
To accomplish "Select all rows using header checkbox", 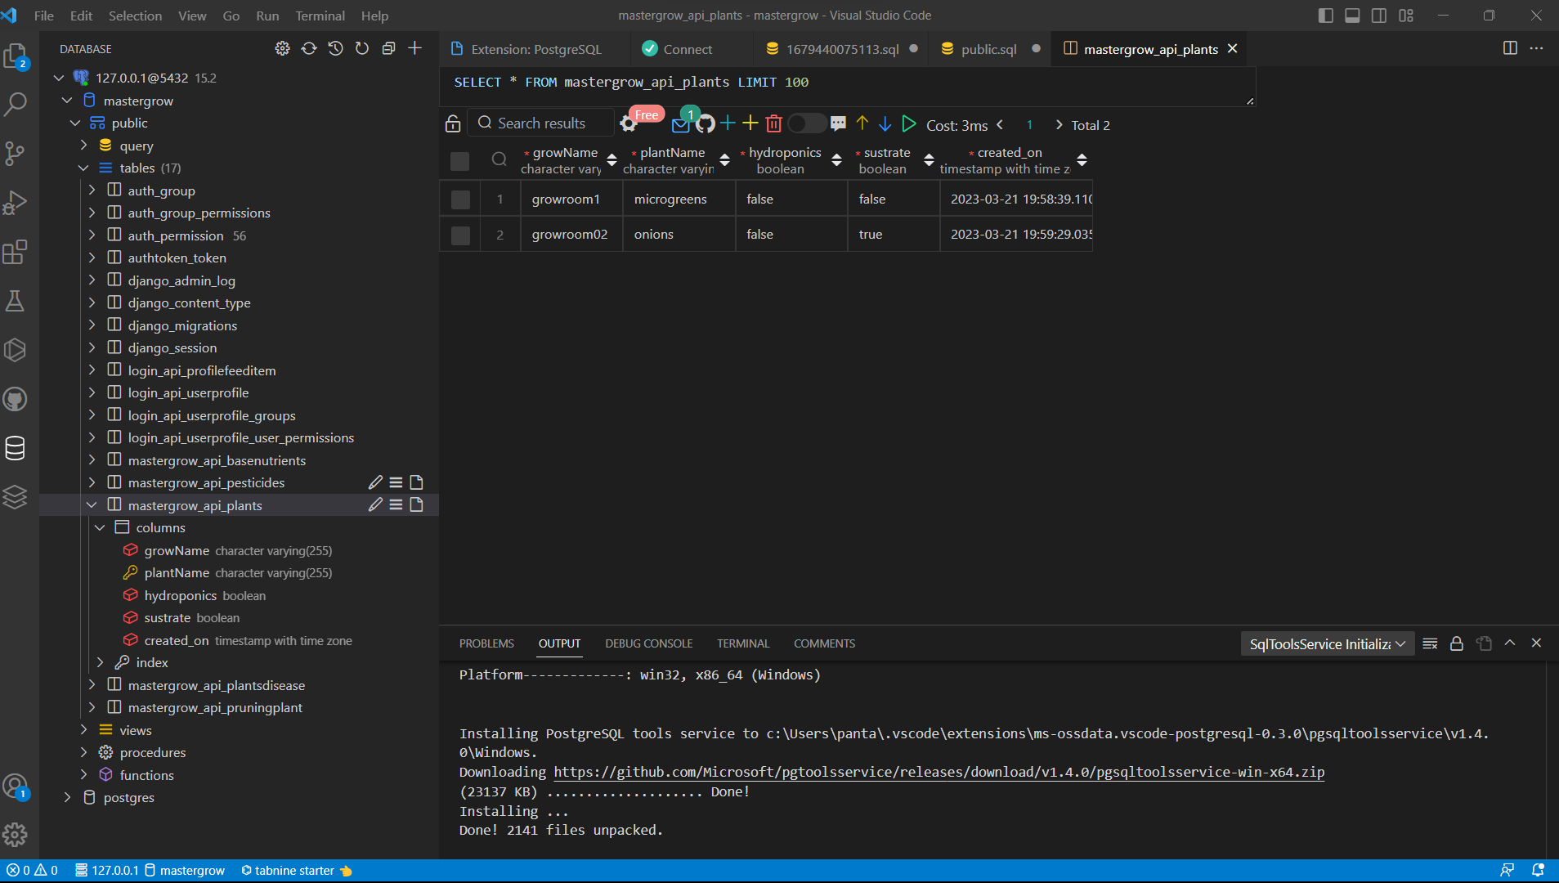I will pyautogui.click(x=460, y=161).
